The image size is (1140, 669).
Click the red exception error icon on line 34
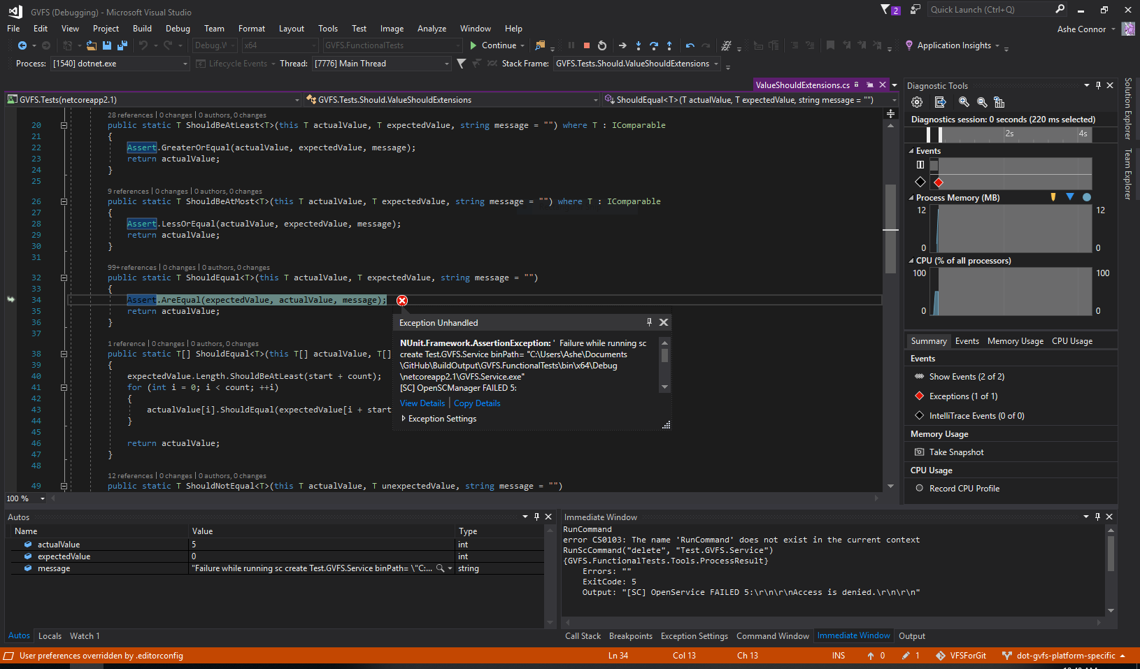[402, 301]
